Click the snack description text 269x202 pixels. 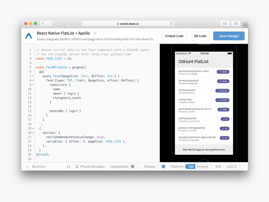(97, 39)
